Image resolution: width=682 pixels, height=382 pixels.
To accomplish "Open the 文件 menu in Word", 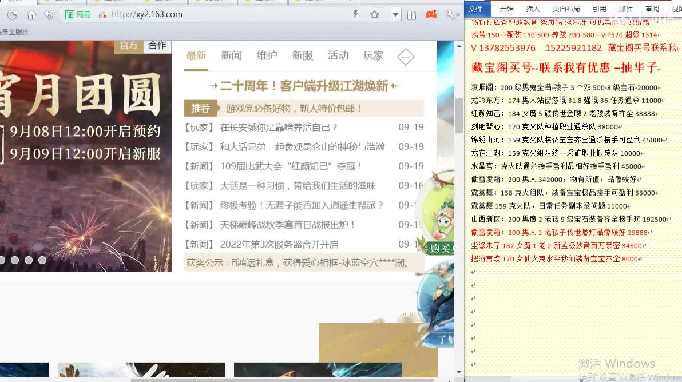I will click(476, 9).
